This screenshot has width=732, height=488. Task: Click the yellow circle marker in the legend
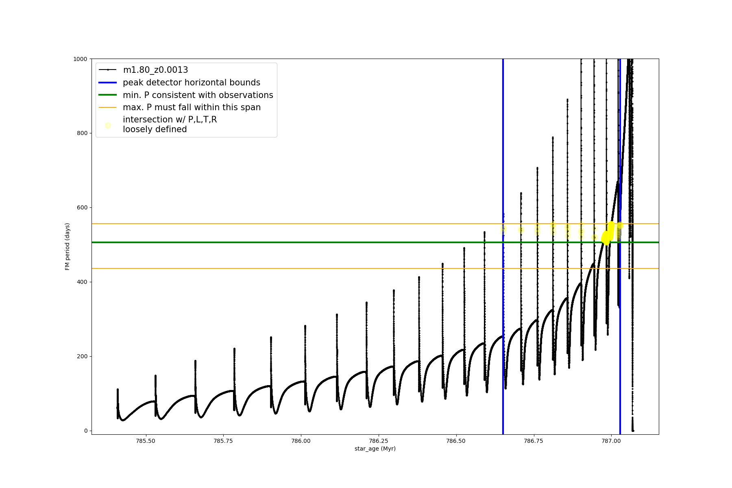[108, 125]
